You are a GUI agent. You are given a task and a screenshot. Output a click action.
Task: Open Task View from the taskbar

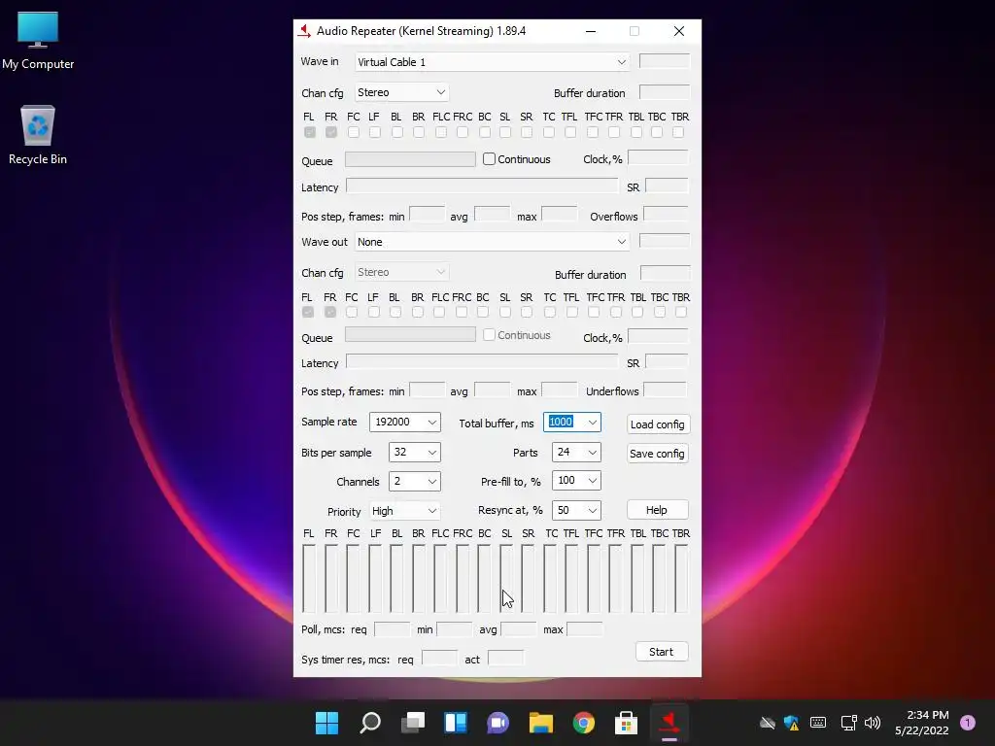[x=413, y=723]
